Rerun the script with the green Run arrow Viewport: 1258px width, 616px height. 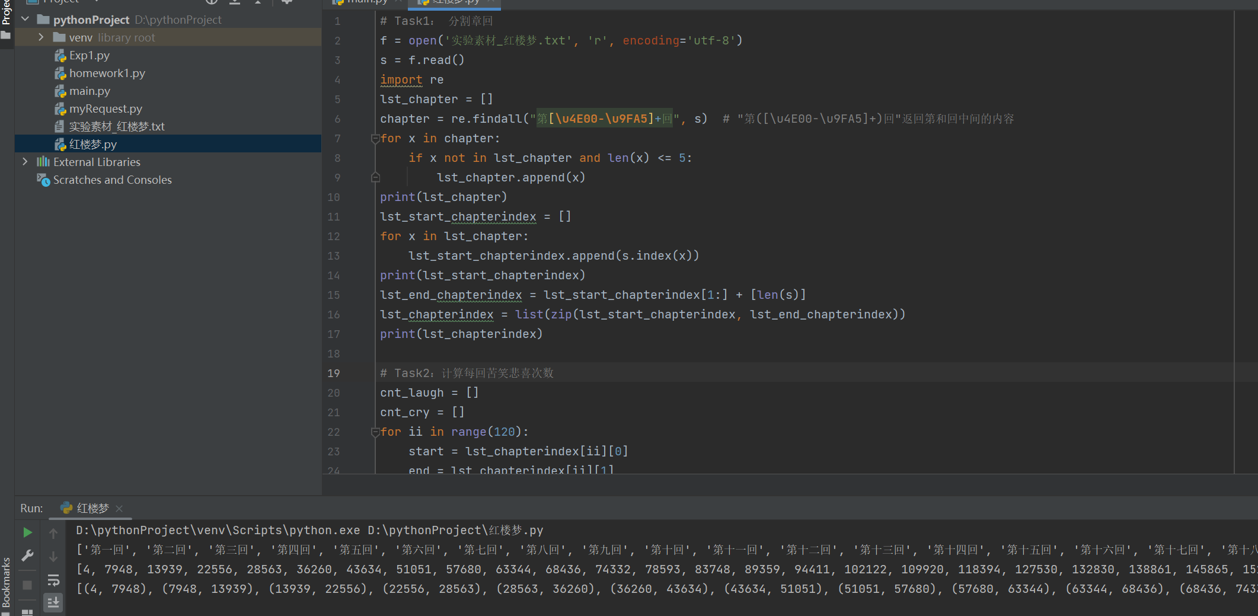pyautogui.click(x=27, y=532)
